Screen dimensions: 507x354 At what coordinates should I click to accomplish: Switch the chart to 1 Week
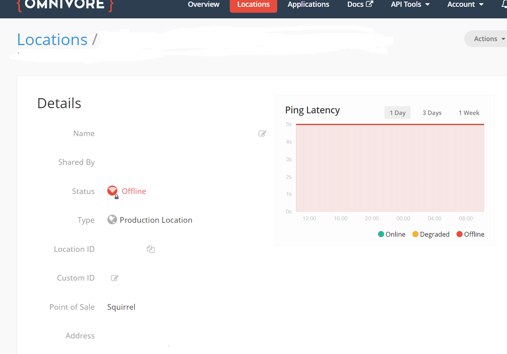[x=469, y=113]
